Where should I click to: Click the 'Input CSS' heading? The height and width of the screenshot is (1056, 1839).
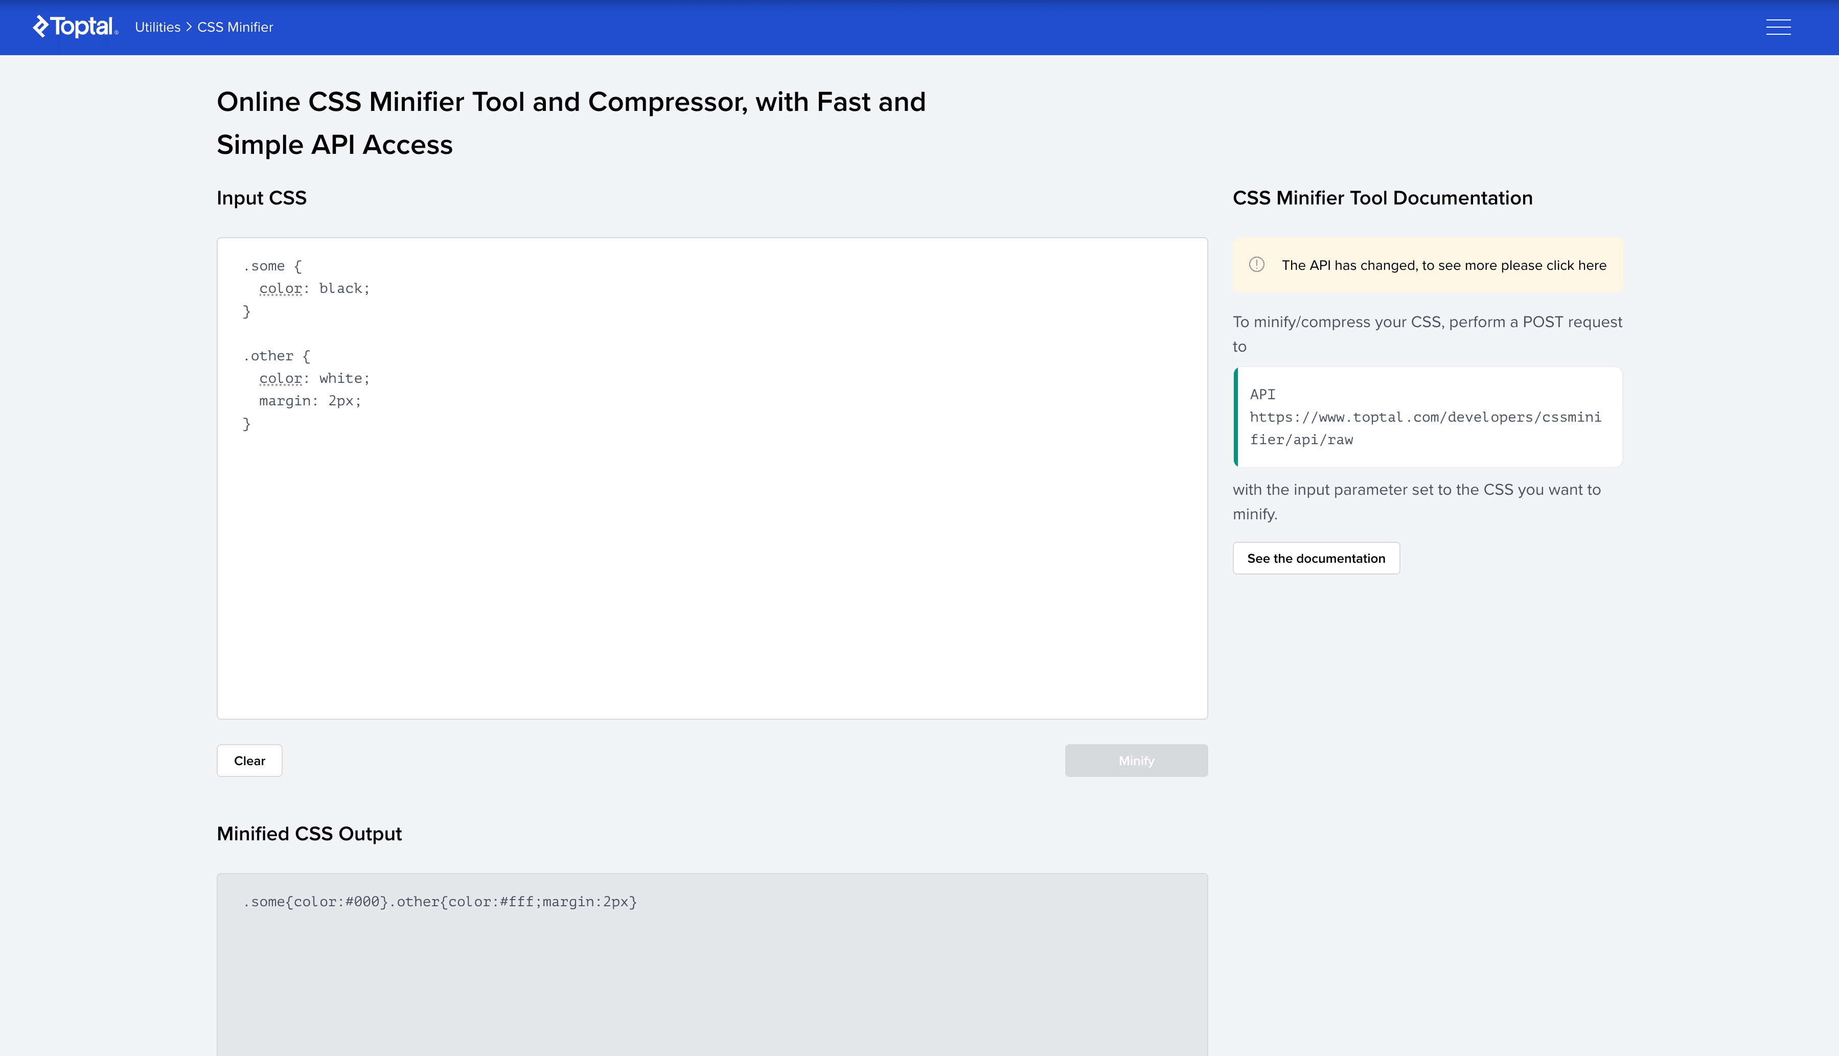[x=262, y=198]
